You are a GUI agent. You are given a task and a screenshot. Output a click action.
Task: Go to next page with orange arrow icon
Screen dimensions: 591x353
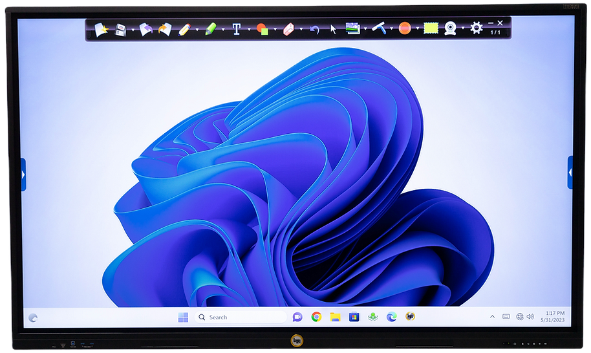click(x=165, y=29)
